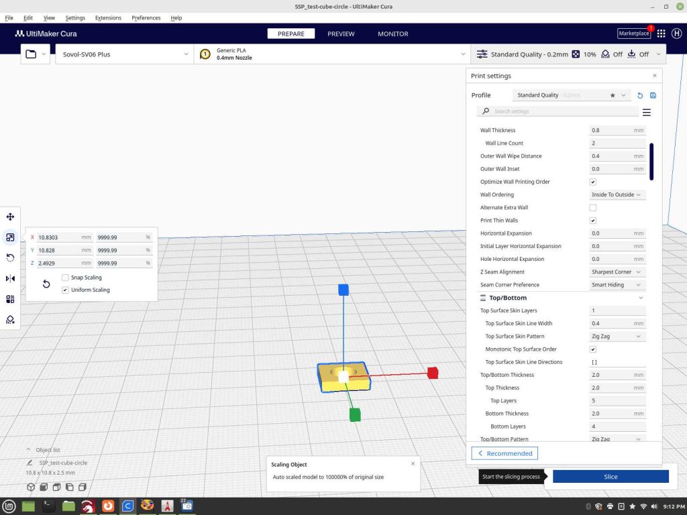Click the extruder 1 icon
Image resolution: width=687 pixels, height=515 pixels.
coord(205,54)
